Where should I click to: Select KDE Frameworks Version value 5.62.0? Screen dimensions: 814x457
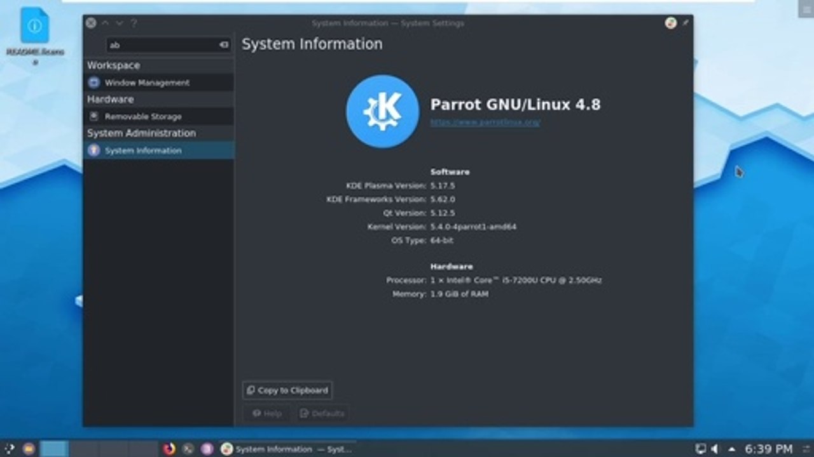tap(443, 199)
